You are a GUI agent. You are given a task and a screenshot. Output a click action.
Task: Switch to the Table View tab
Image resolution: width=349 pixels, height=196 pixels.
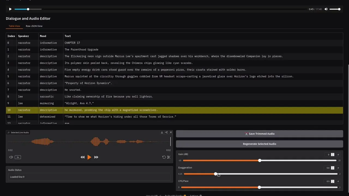[14, 26]
